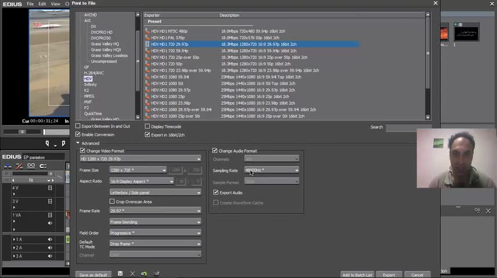Select preset HDV HD1 720 59.94p
Screen dimensions: 497x278
click(252, 50)
